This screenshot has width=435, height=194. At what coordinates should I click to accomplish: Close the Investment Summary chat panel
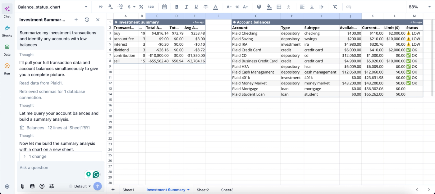tap(98, 20)
